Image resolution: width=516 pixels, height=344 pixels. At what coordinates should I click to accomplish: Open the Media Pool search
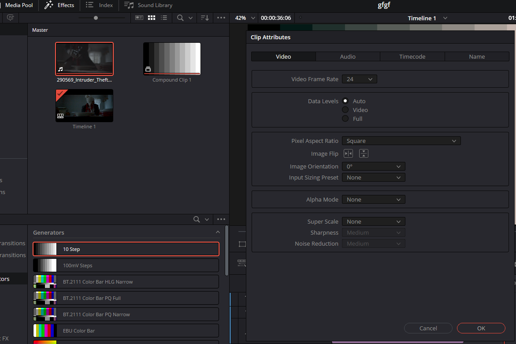180,18
